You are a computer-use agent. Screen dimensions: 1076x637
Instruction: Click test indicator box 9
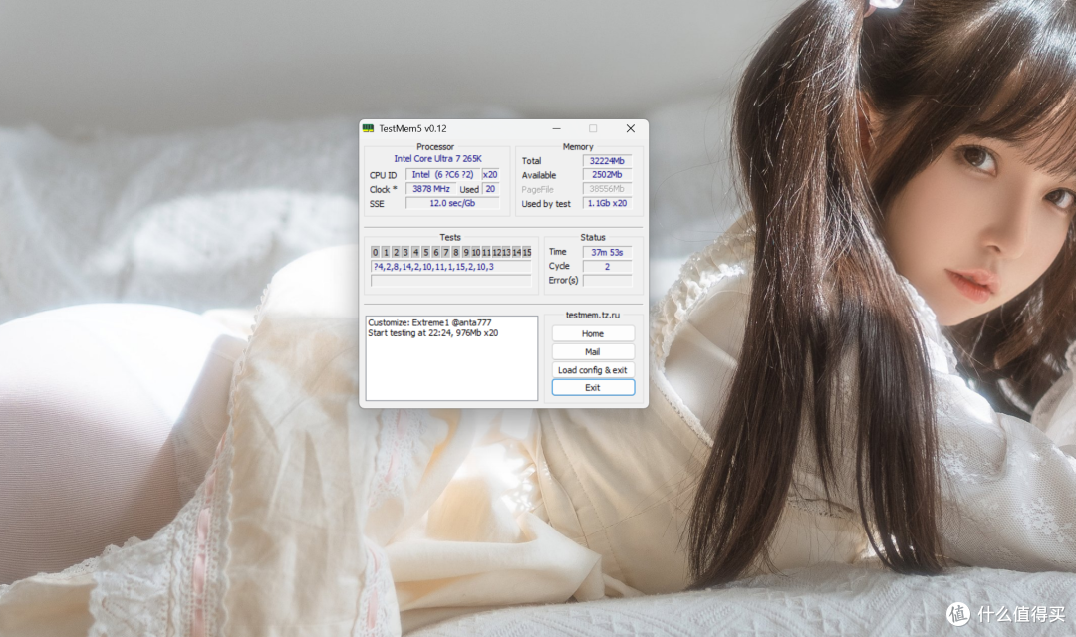pyautogui.click(x=466, y=253)
